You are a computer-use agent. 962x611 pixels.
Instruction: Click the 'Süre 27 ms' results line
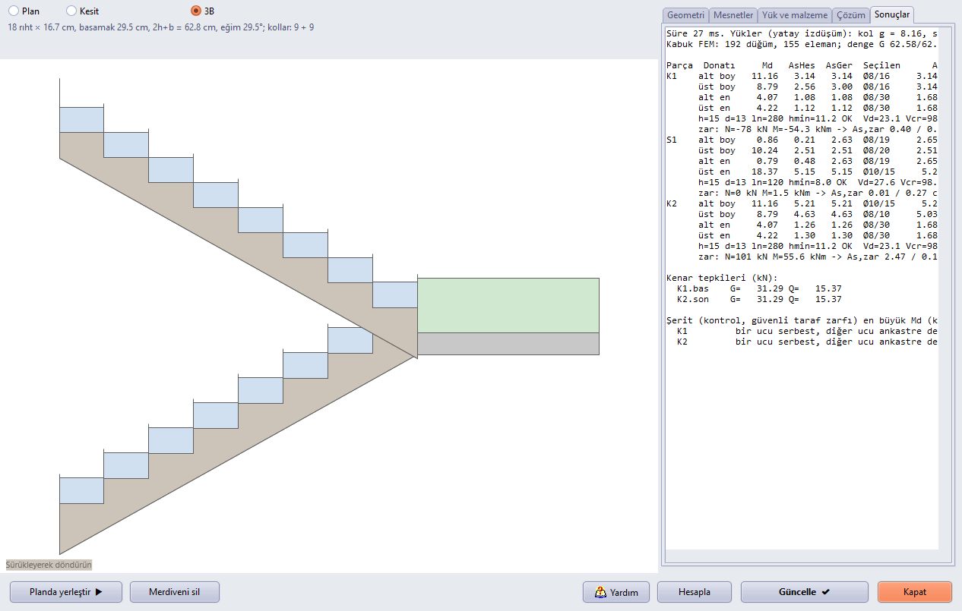point(802,33)
